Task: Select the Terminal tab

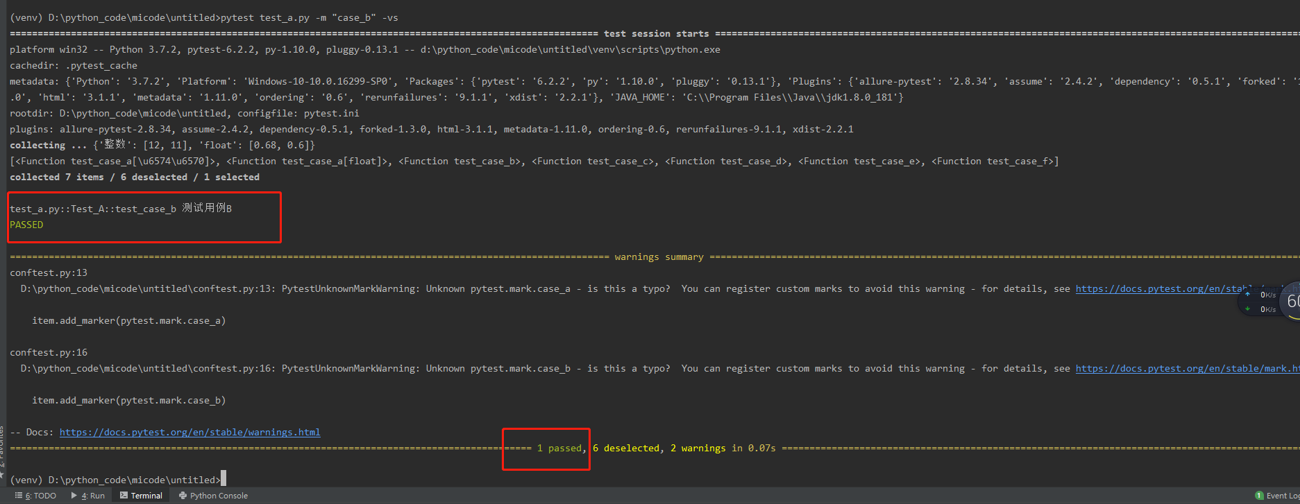Action: point(141,496)
